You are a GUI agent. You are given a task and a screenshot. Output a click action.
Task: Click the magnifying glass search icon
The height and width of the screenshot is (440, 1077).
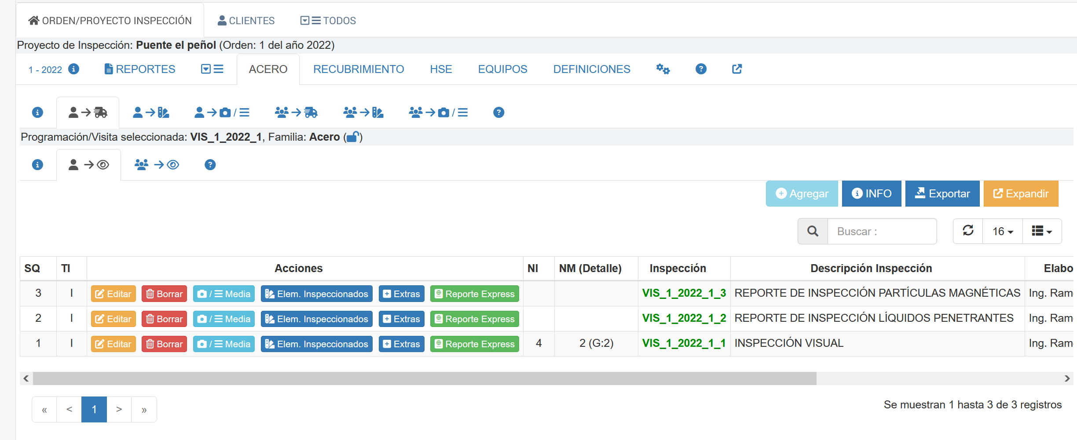(813, 231)
